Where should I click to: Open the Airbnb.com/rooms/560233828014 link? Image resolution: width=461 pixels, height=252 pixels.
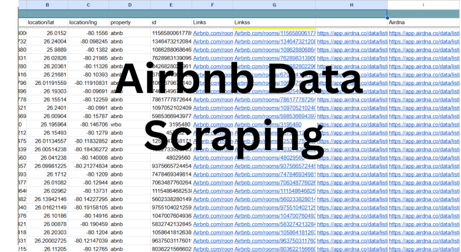coord(275,199)
